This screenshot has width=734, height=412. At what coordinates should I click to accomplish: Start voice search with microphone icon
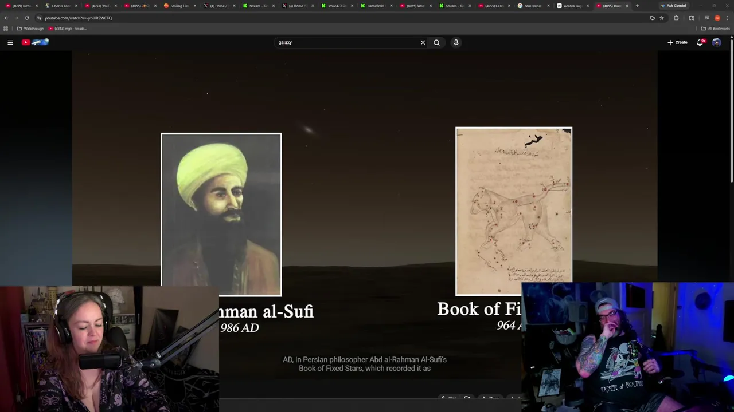456,42
